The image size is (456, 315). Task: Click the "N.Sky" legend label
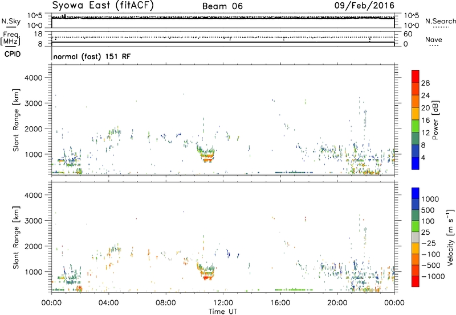[x=11, y=22]
